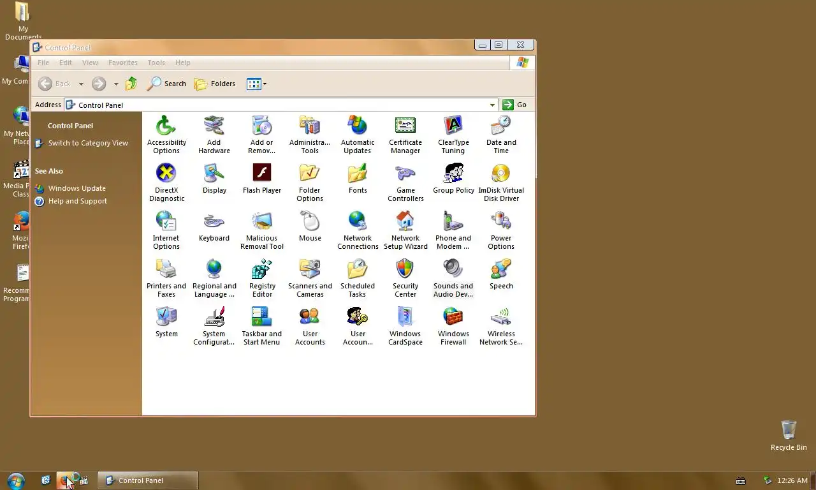Open Speech settings icon
The image size is (816, 490).
[x=501, y=274]
